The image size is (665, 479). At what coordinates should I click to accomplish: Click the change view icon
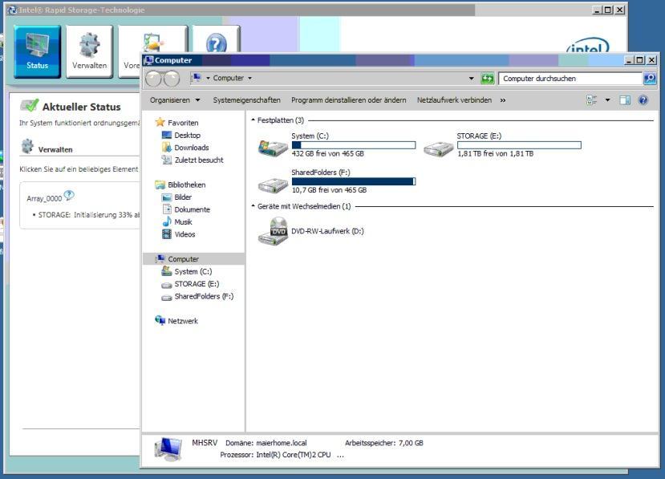(592, 100)
